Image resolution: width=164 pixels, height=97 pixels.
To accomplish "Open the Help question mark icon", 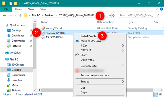I will pyautogui.click(x=161, y=9).
